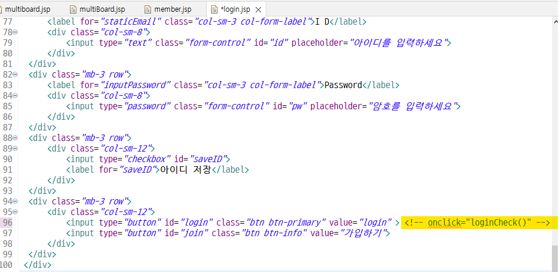Click the 아이디 저장 label text

click(186, 170)
